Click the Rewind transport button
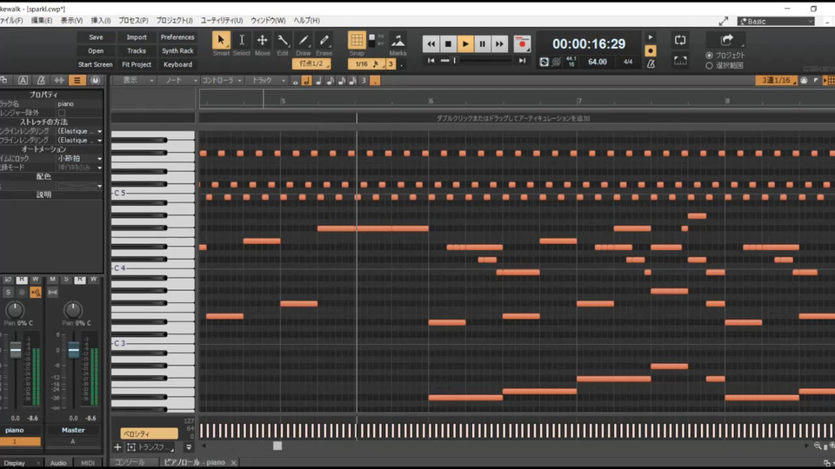Screen dimensions: 835x469 coord(431,43)
